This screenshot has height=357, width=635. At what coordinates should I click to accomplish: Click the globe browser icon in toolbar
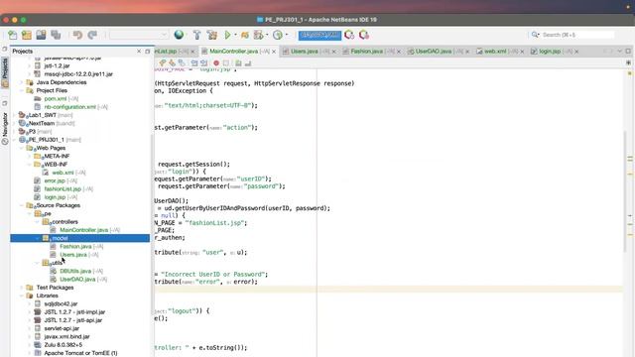pos(179,35)
